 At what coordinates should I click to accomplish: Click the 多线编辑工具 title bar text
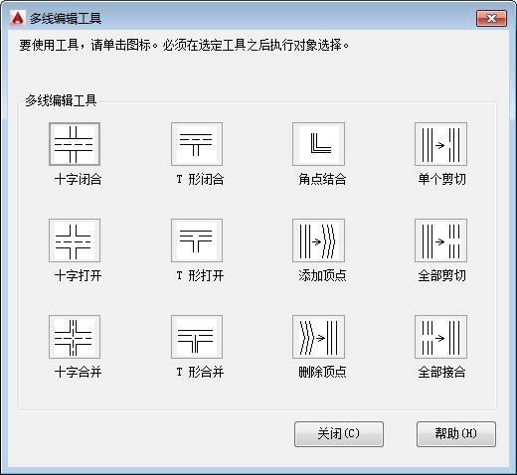coord(66,19)
